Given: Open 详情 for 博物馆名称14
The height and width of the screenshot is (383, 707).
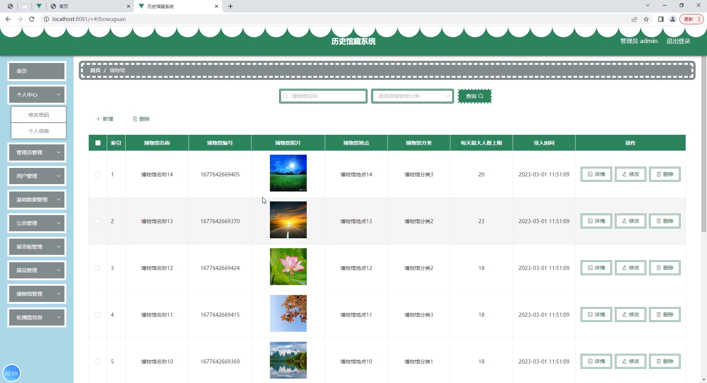Looking at the screenshot, I should (x=596, y=174).
